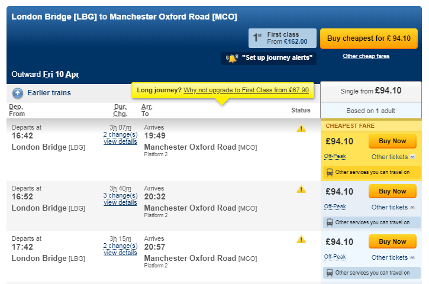429x284 pixels.
Task: Click warning icon for 17:42 departure
Action: point(301,240)
